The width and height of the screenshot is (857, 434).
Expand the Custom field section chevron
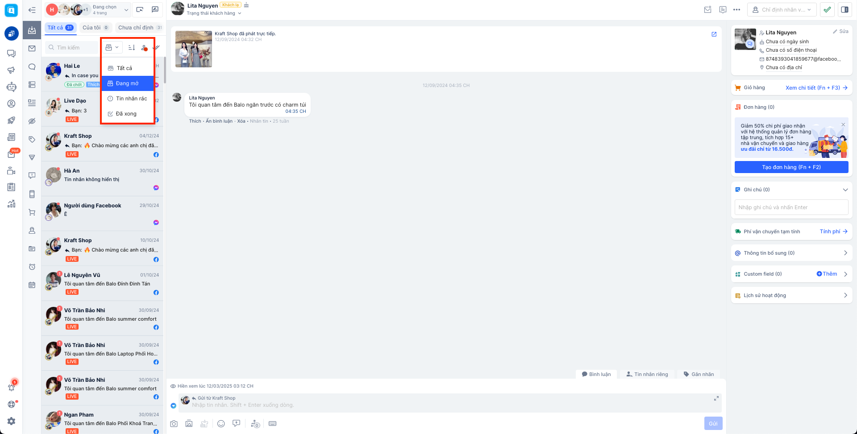tap(845, 274)
